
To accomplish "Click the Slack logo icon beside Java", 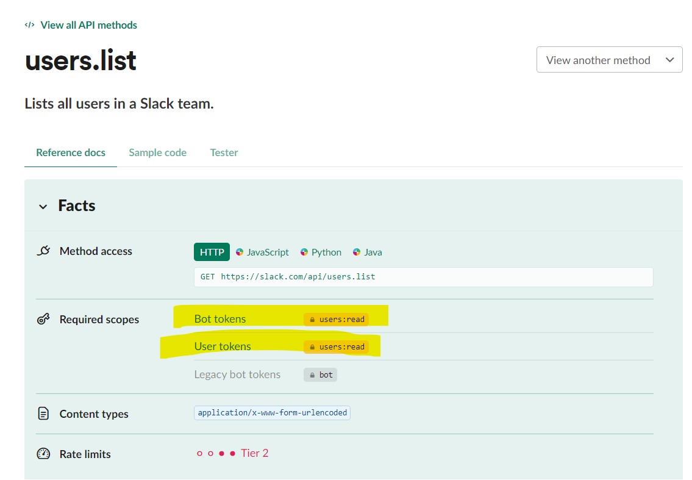I will point(357,252).
